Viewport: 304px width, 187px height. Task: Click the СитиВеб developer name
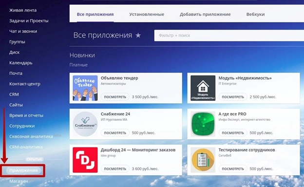coord(225,155)
